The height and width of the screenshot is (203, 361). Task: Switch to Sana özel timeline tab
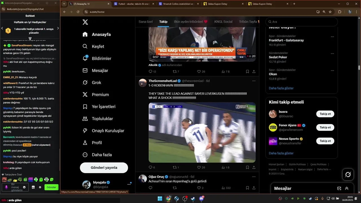tap(146, 22)
